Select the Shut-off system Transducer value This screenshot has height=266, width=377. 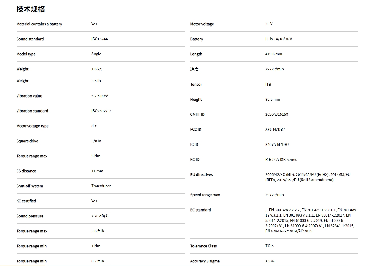(101, 186)
